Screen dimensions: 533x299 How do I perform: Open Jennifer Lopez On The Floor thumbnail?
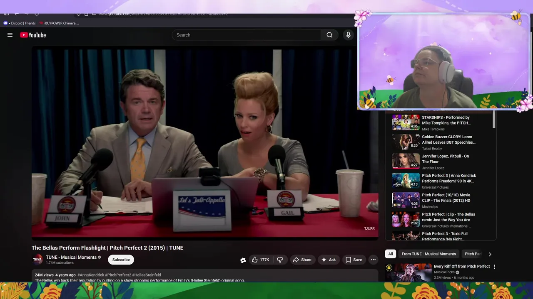tap(406, 161)
